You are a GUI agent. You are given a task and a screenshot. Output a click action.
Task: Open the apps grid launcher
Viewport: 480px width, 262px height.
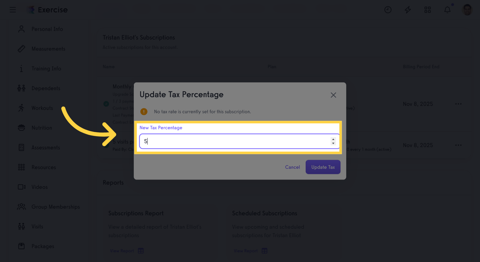[427, 9]
